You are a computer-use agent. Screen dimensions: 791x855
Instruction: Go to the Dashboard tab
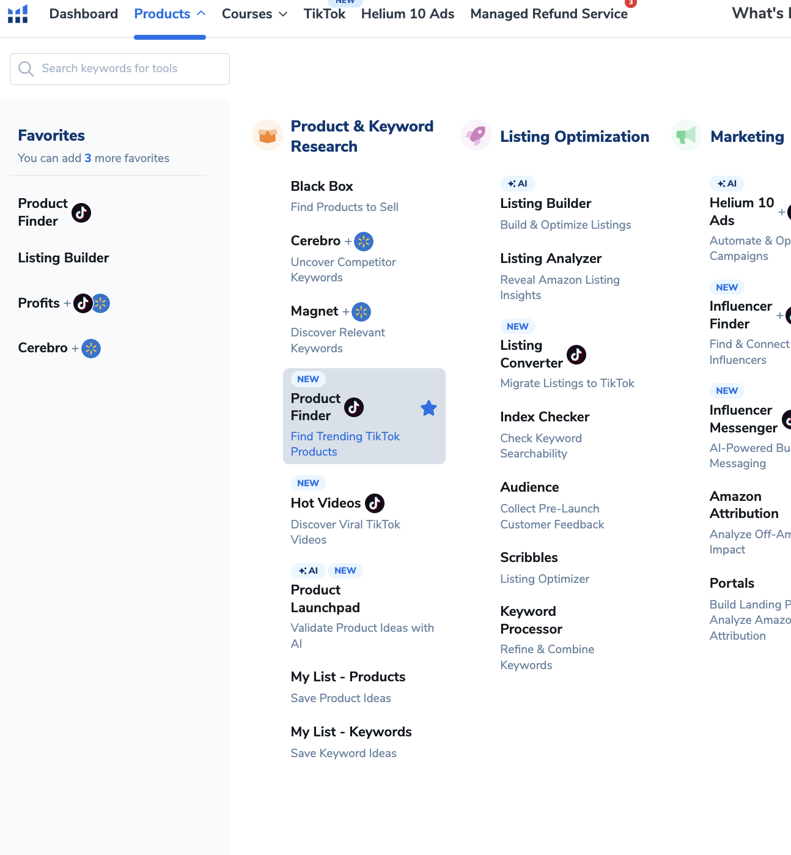click(x=84, y=14)
